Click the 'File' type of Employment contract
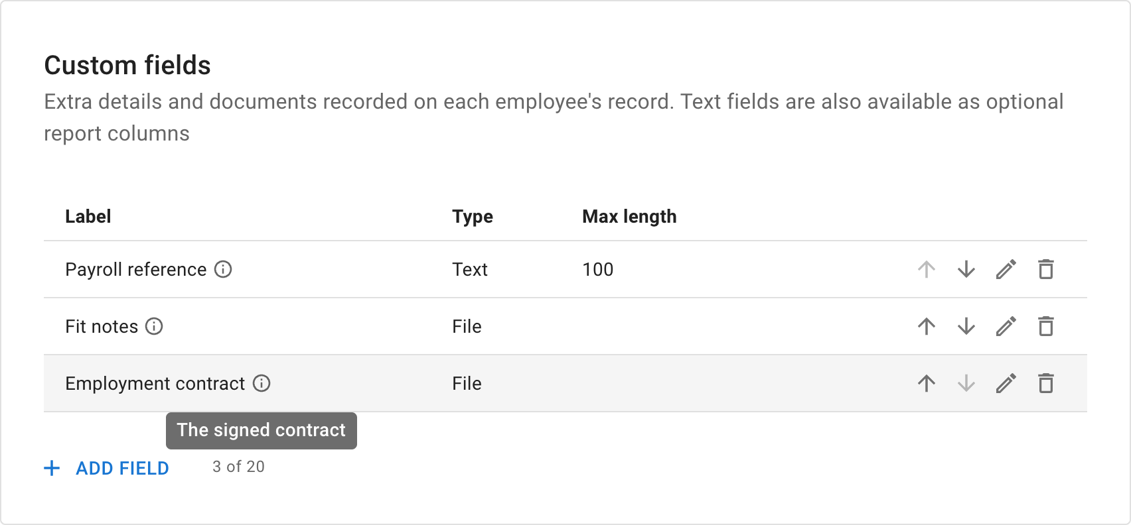This screenshot has height=525, width=1131. coord(467,383)
